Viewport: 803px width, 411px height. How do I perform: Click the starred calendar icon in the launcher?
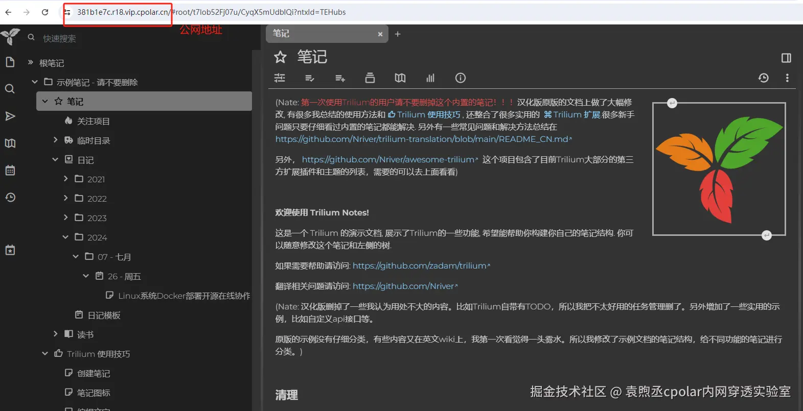(10, 250)
